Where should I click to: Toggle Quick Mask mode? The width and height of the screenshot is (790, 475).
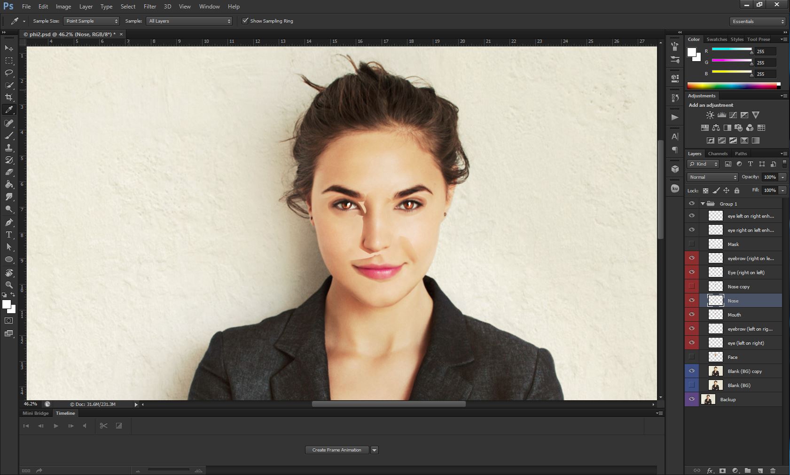click(9, 321)
